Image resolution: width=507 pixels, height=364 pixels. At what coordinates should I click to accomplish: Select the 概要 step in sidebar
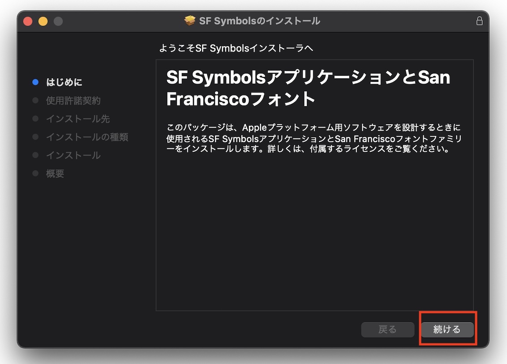55,174
